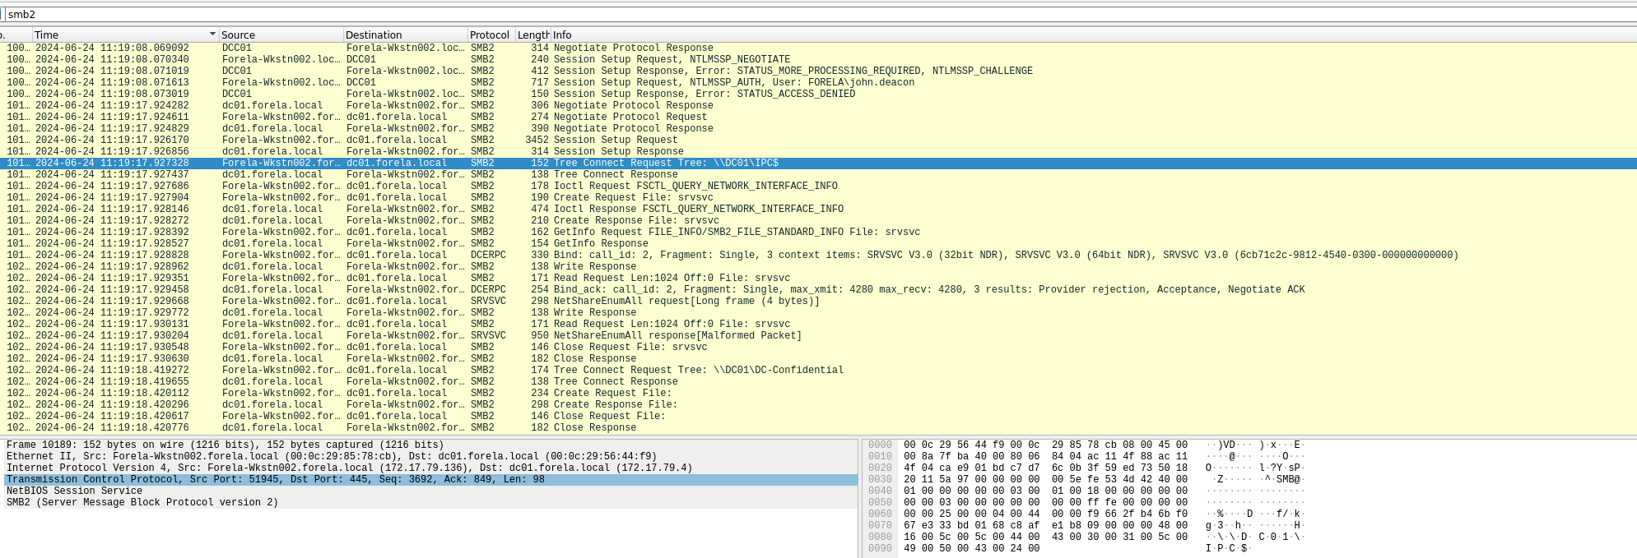Expand the NetBIOS Session Service row
Screen dimensions: 1637x558
(x=430, y=491)
